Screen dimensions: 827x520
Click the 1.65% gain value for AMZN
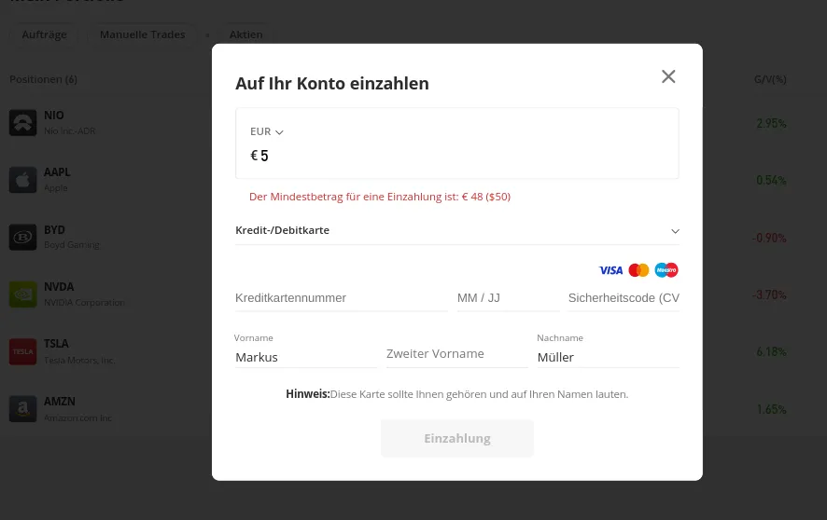coord(771,409)
